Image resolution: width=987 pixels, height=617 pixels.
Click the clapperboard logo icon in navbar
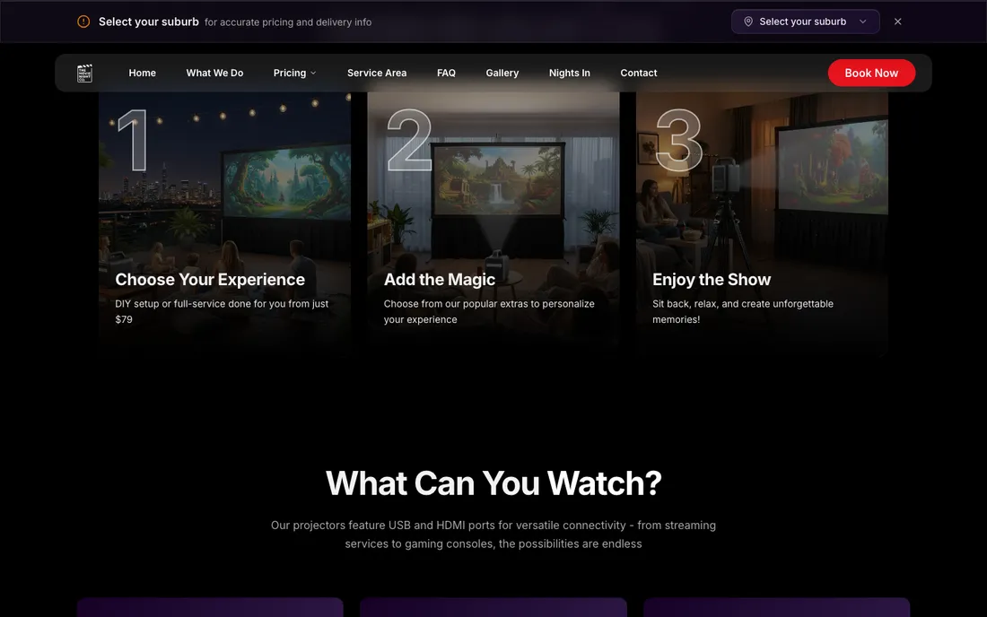84,73
